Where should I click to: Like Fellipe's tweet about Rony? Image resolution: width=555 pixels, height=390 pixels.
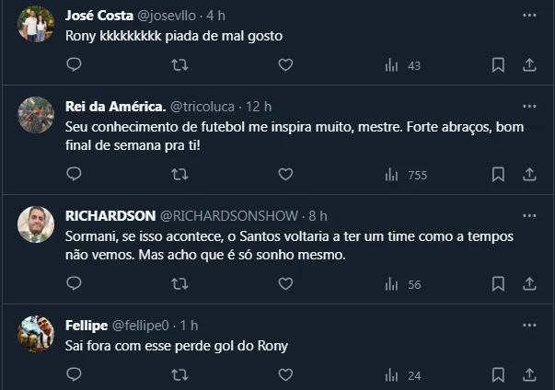click(285, 374)
